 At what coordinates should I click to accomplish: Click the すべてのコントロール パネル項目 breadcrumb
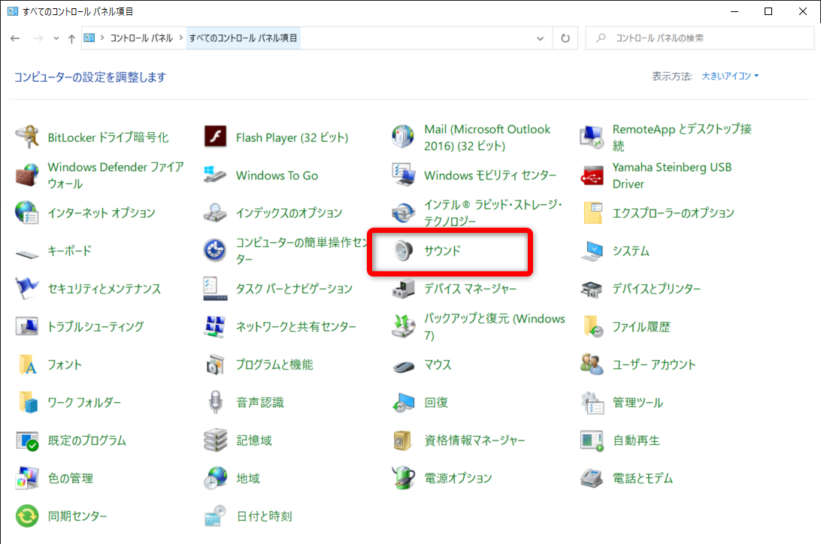click(243, 38)
